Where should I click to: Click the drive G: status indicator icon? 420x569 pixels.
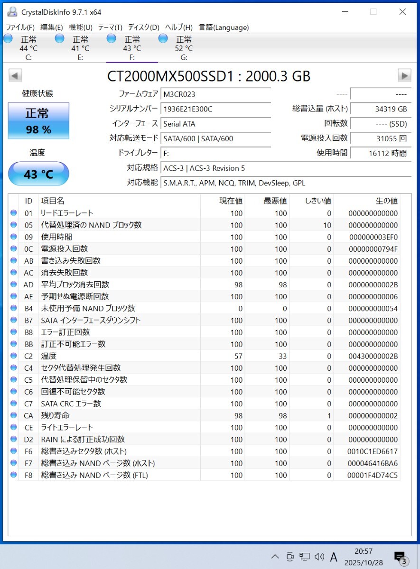(162, 38)
